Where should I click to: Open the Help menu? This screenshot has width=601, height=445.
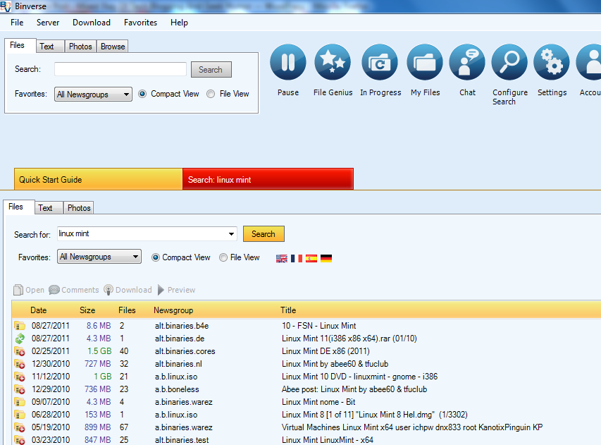pos(179,23)
